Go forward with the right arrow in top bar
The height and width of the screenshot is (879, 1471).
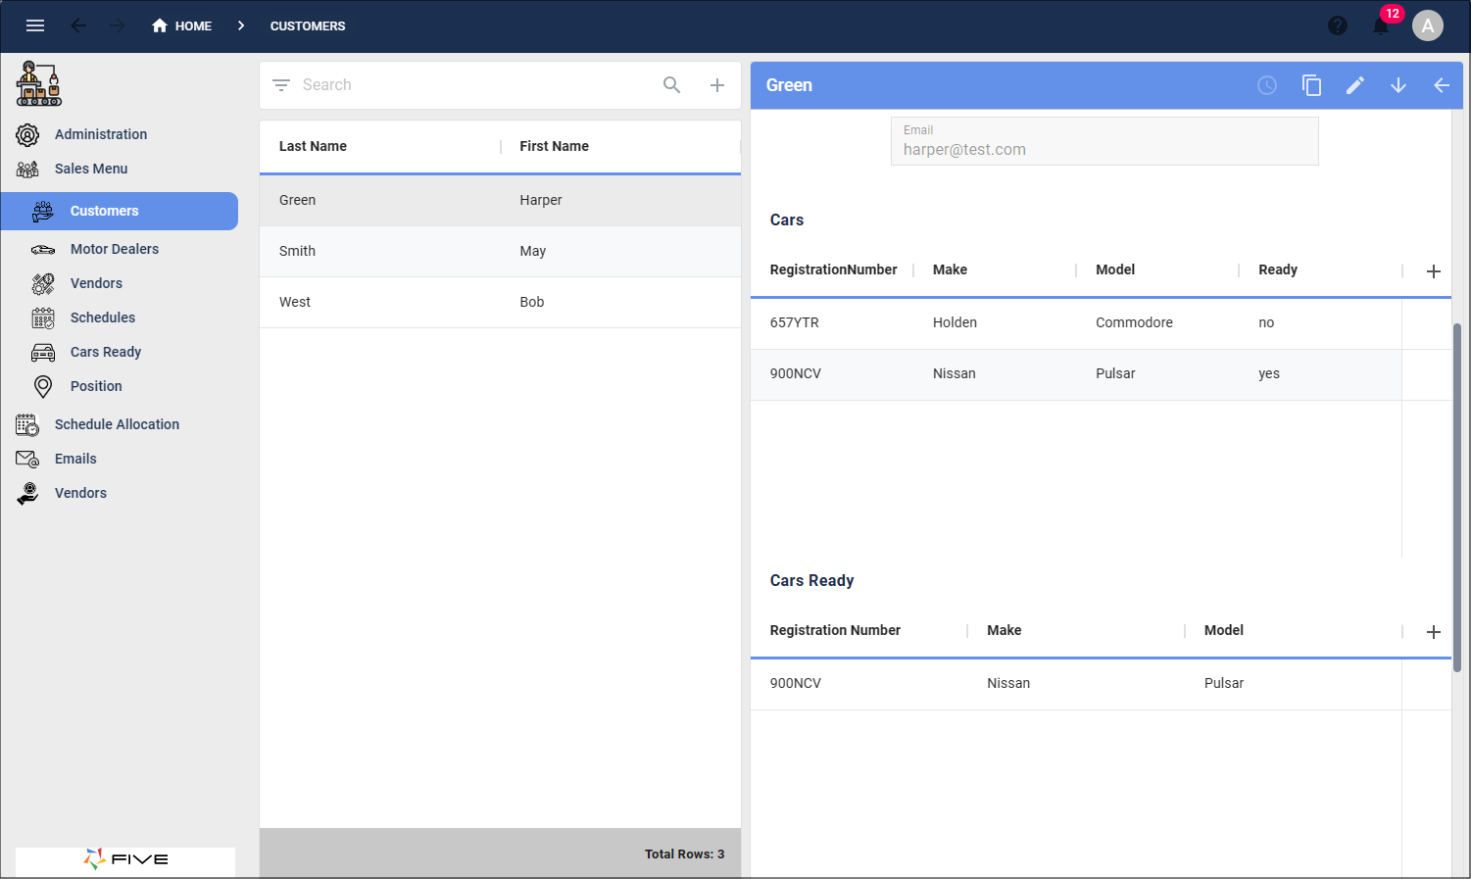(118, 25)
